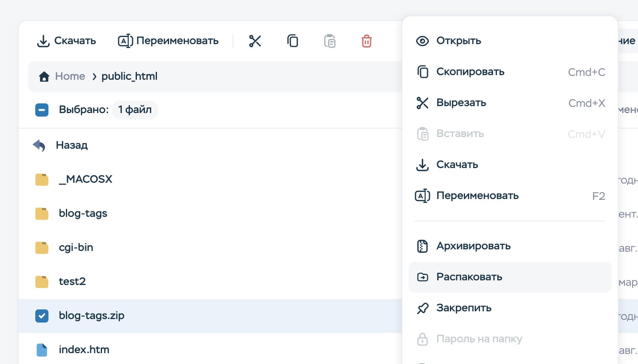Click the clipboard icon beside Вставить
This screenshot has height=364, width=638.
pyautogui.click(x=422, y=134)
